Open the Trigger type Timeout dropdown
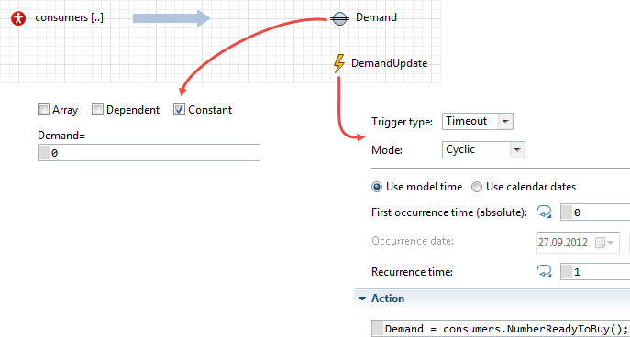The image size is (630, 337). pyautogui.click(x=478, y=121)
